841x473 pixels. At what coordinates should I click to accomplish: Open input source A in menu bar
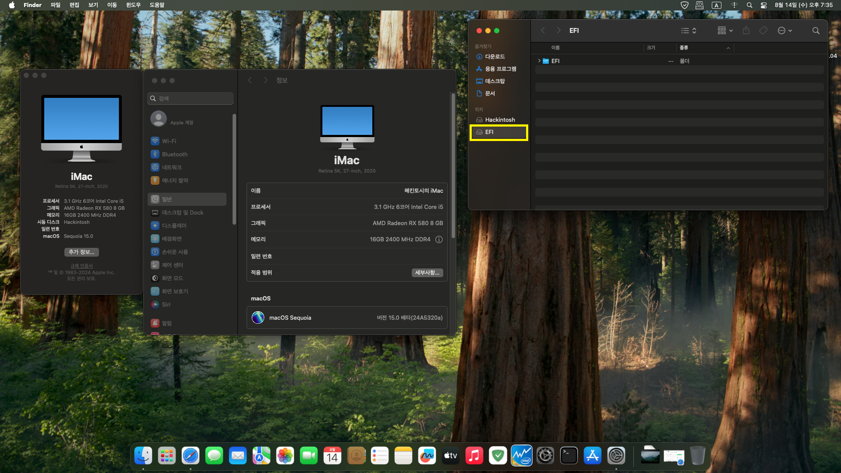pos(717,5)
